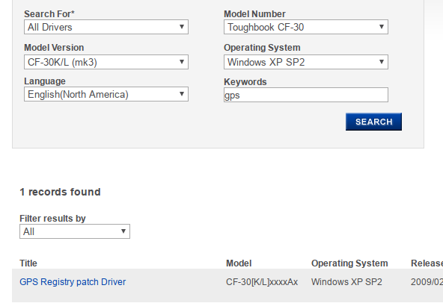
Task: Open the Operating System dropdown
Action: 306,62
